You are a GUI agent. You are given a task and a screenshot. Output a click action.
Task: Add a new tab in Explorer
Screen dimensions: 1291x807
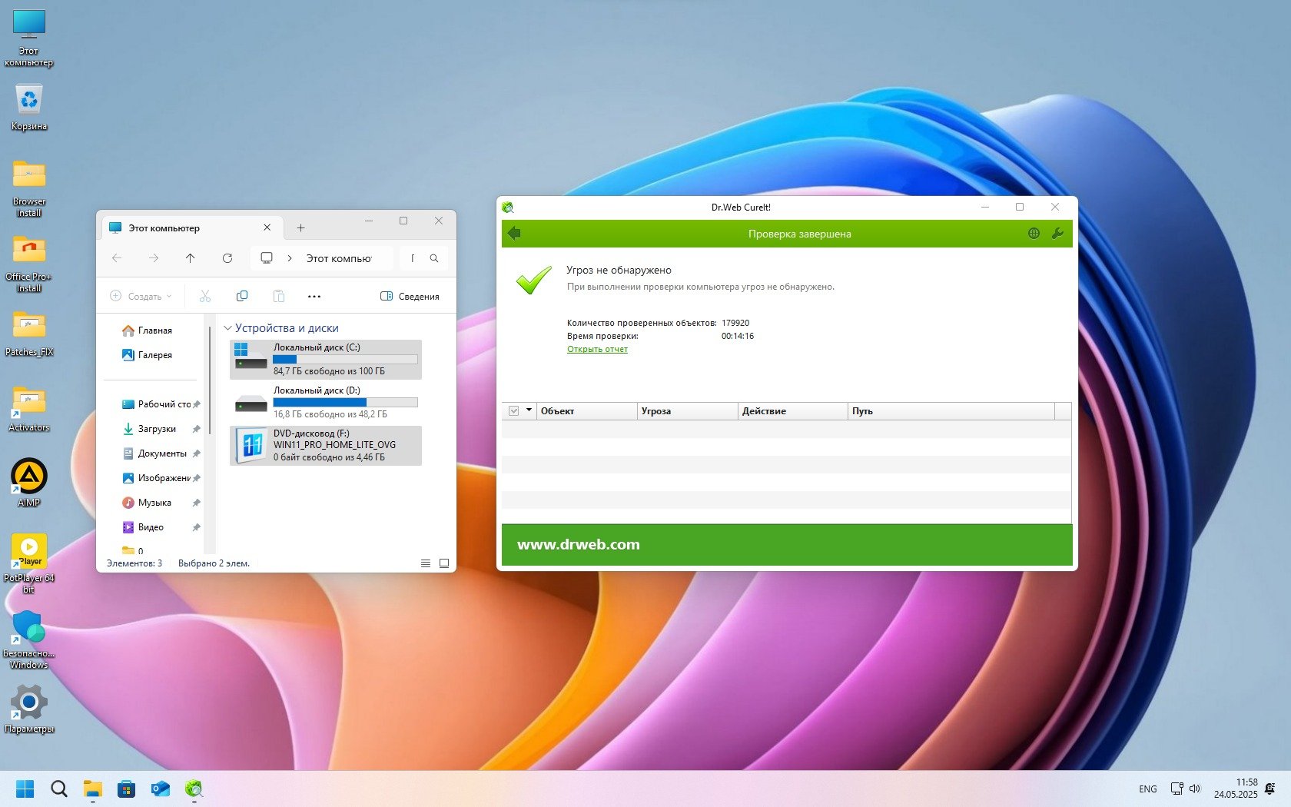pos(300,227)
